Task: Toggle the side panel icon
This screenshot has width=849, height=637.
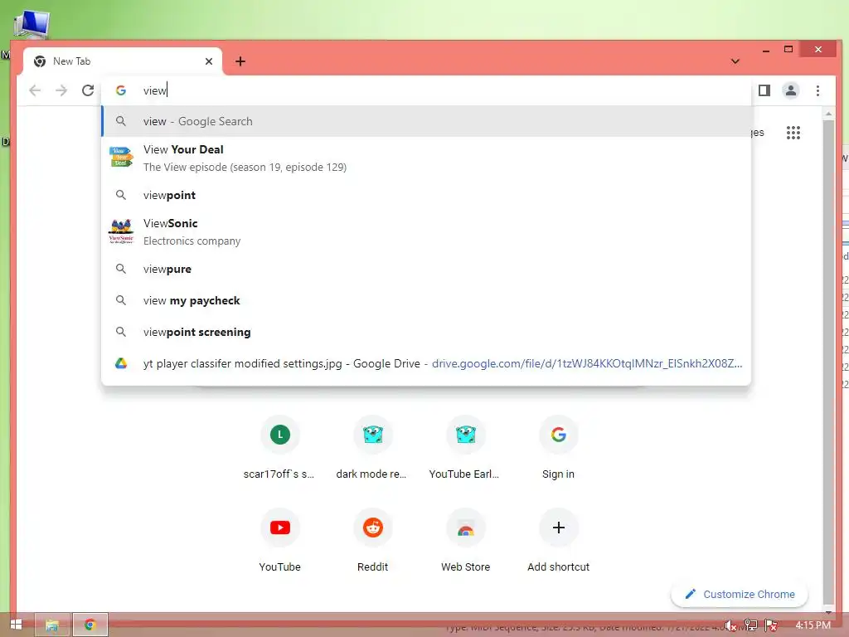Action: [x=764, y=90]
